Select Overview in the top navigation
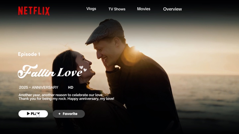The image size is (239, 134). click(x=172, y=9)
